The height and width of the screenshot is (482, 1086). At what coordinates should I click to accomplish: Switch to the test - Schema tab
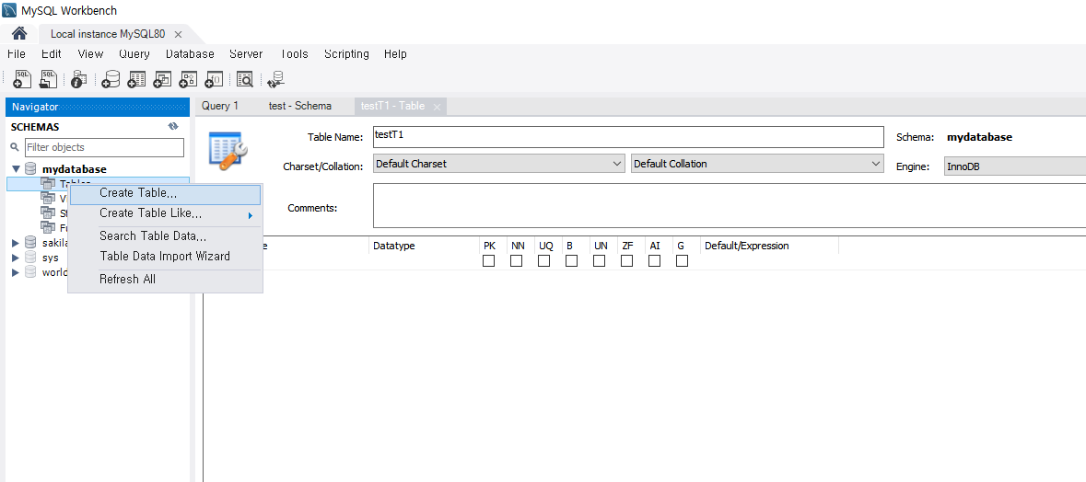[x=300, y=106]
